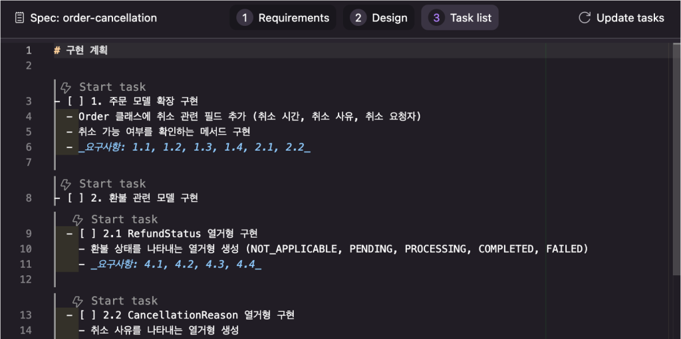Open the Design tab
The image size is (681, 339).
378,18
